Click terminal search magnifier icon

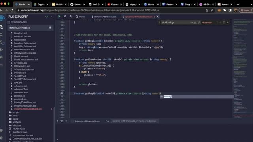point(108,121)
